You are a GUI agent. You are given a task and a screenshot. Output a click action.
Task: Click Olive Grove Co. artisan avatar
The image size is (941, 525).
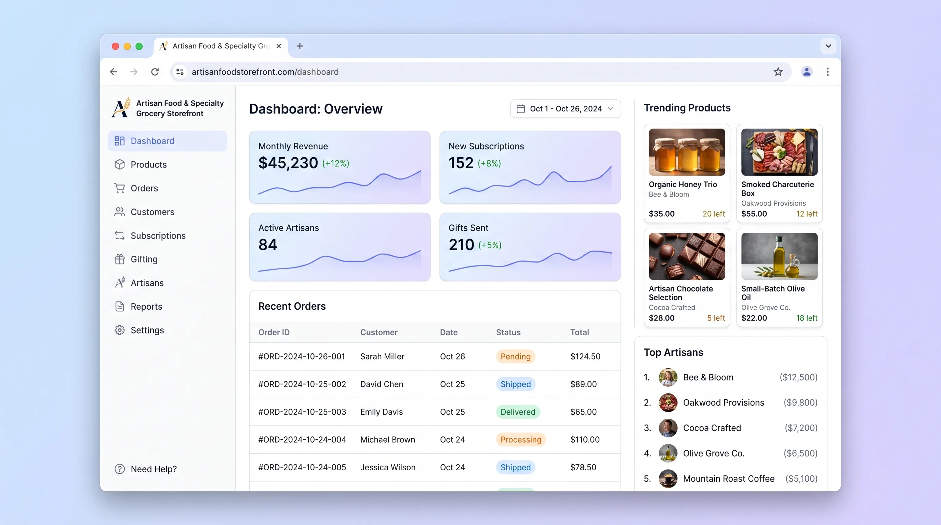click(x=668, y=453)
